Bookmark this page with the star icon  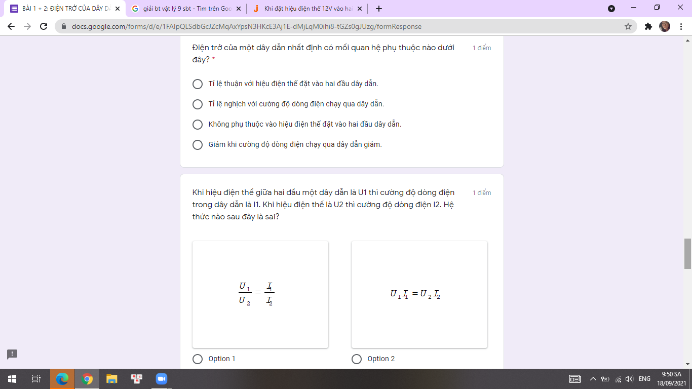(x=628, y=26)
